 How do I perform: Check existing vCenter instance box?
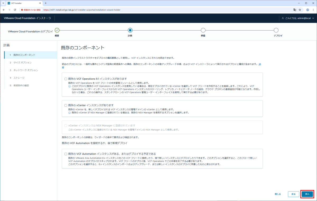(66, 105)
